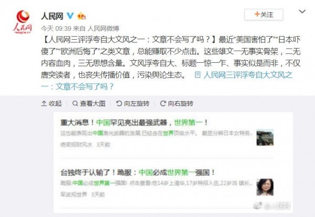The height and width of the screenshot is (217, 315).
Task: Click the 今天 09:39 timestamp link
Action: [56, 28]
